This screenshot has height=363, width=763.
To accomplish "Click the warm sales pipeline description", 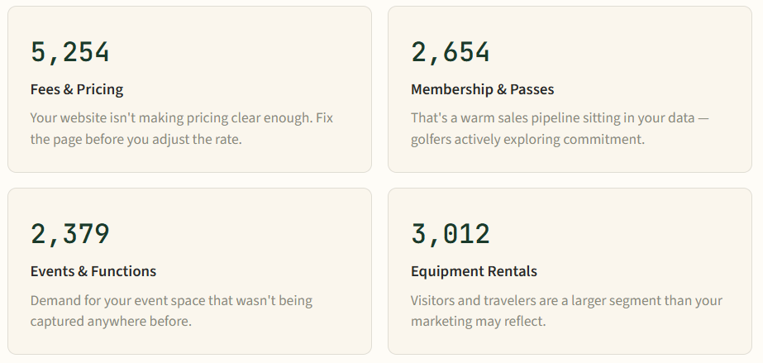I will click(x=560, y=128).
